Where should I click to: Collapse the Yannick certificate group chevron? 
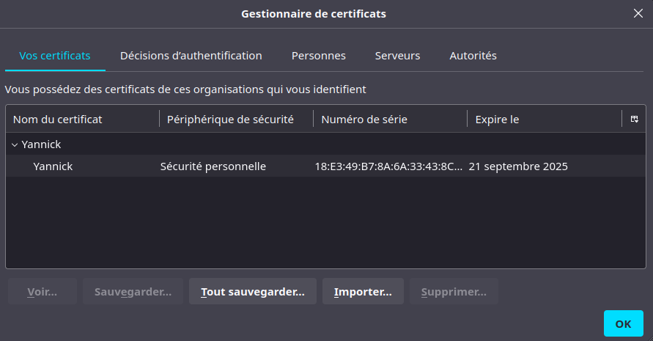point(15,144)
